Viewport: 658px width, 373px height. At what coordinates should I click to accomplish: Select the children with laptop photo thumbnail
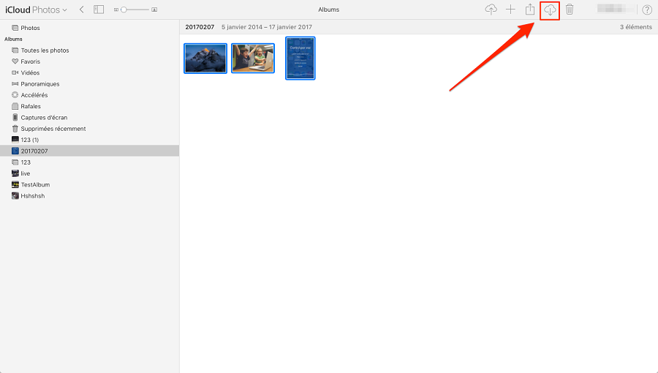tap(253, 59)
